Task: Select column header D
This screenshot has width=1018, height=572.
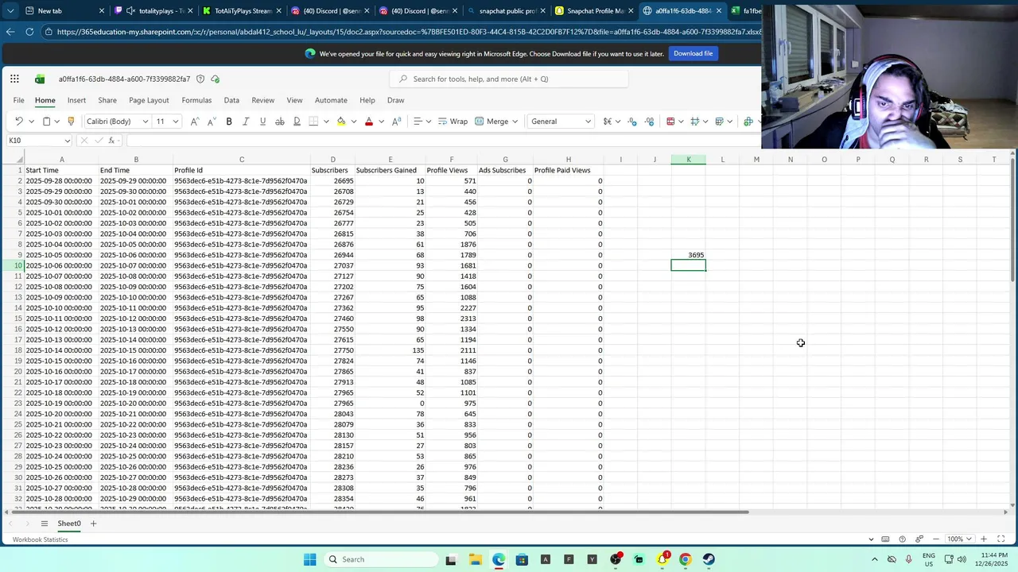Action: click(332, 160)
